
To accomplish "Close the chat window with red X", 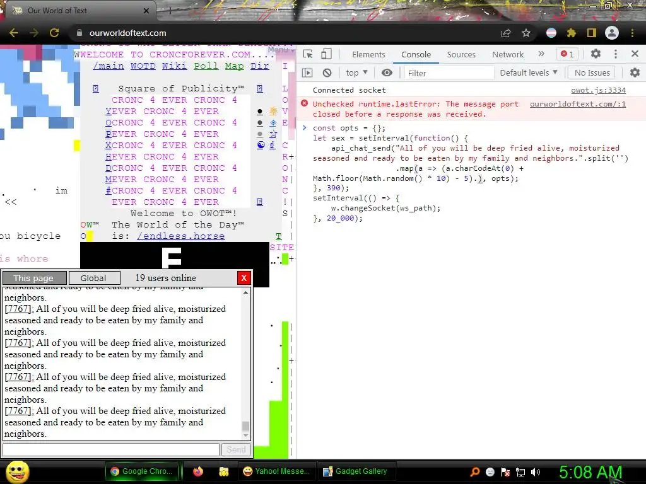I will tap(244, 278).
